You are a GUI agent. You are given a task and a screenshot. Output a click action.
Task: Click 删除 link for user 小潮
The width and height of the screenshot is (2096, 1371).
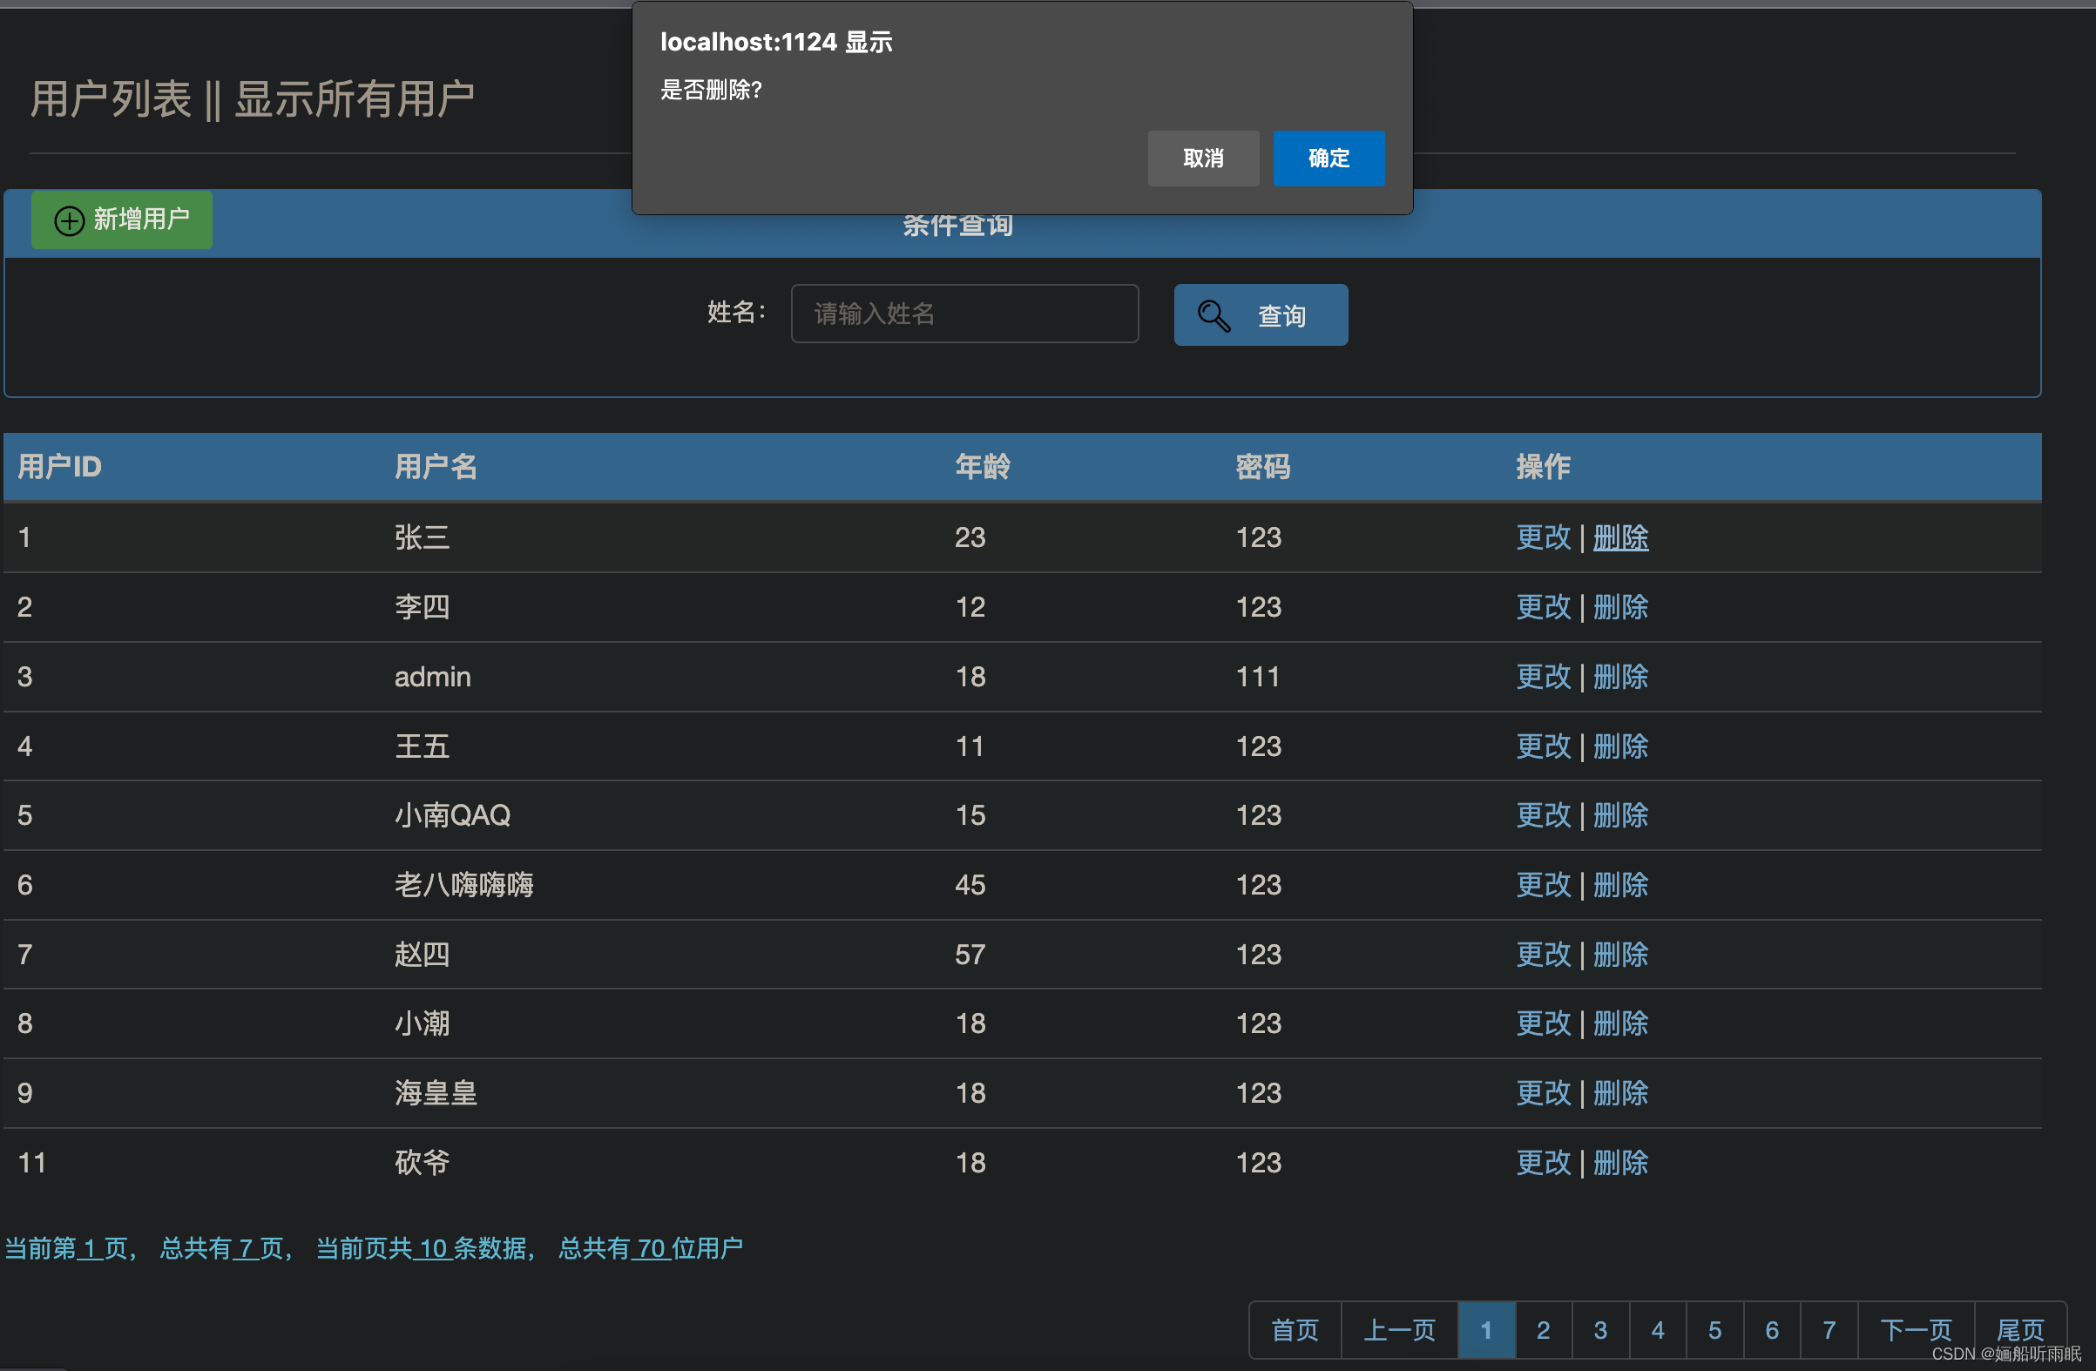click(1620, 1023)
